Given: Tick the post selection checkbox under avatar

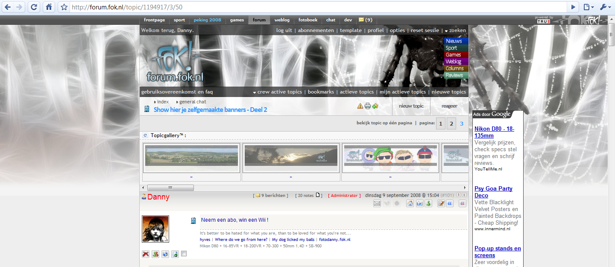Looking at the screenshot, I should click(x=184, y=254).
